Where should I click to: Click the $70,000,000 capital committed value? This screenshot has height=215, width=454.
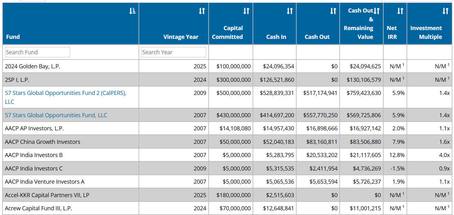tap(235, 208)
